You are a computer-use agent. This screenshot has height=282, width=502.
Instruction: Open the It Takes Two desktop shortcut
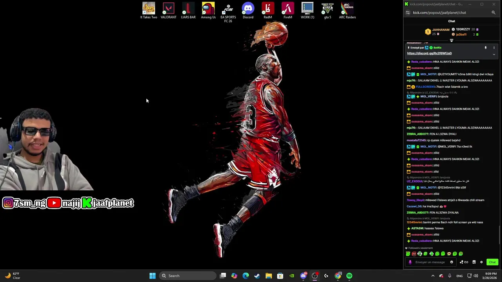[x=149, y=11]
